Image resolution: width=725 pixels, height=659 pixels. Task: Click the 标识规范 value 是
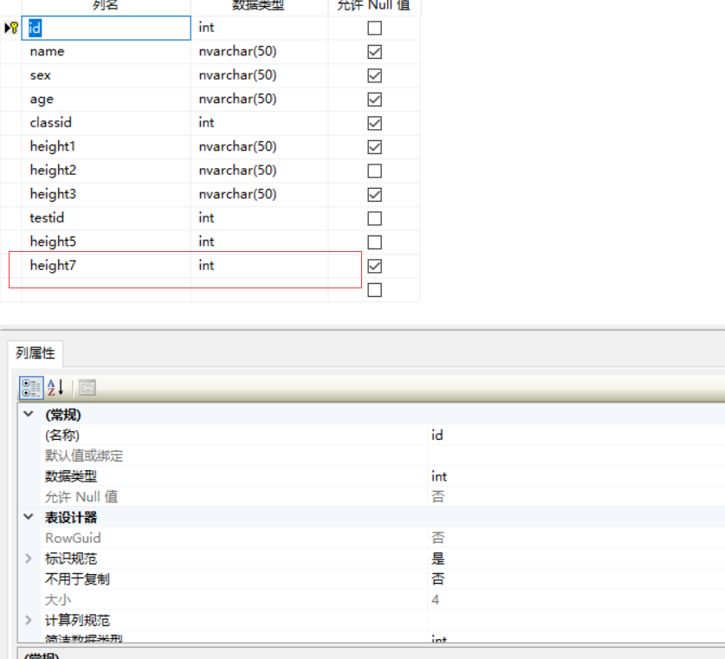pos(438,559)
